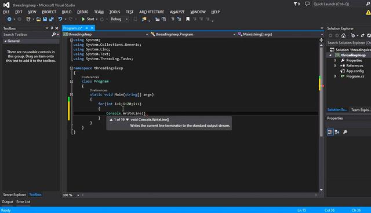Toggle bookmark on current line icon

click(x=188, y=19)
